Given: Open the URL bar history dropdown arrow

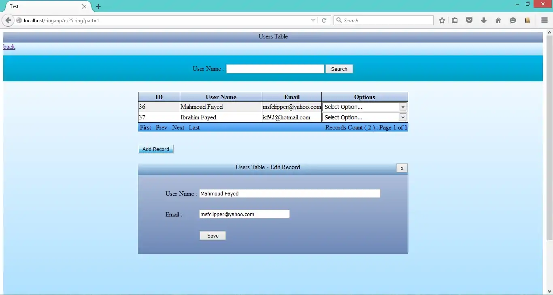Looking at the screenshot, I should coord(313,20).
